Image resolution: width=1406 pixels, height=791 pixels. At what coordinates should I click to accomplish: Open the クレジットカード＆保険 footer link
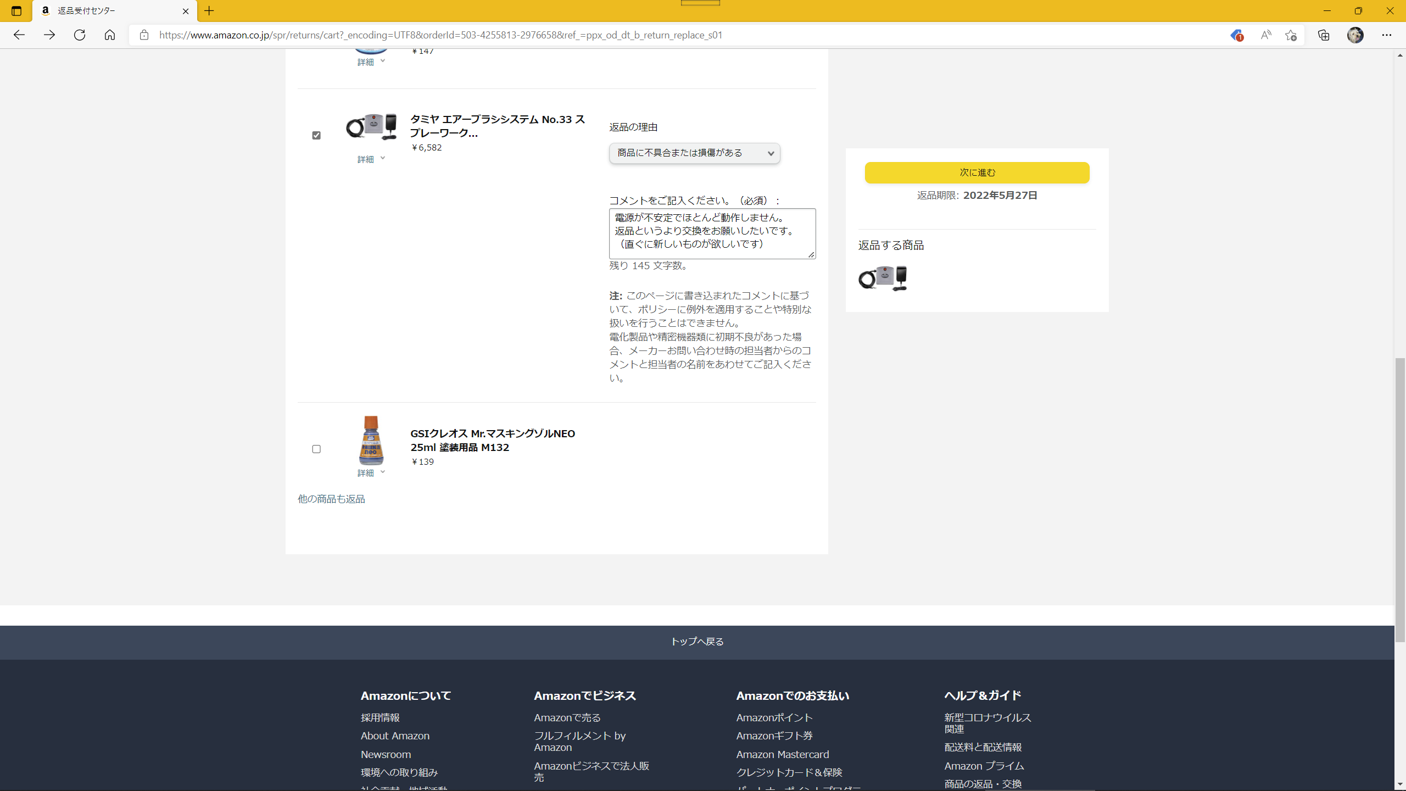[789, 773]
